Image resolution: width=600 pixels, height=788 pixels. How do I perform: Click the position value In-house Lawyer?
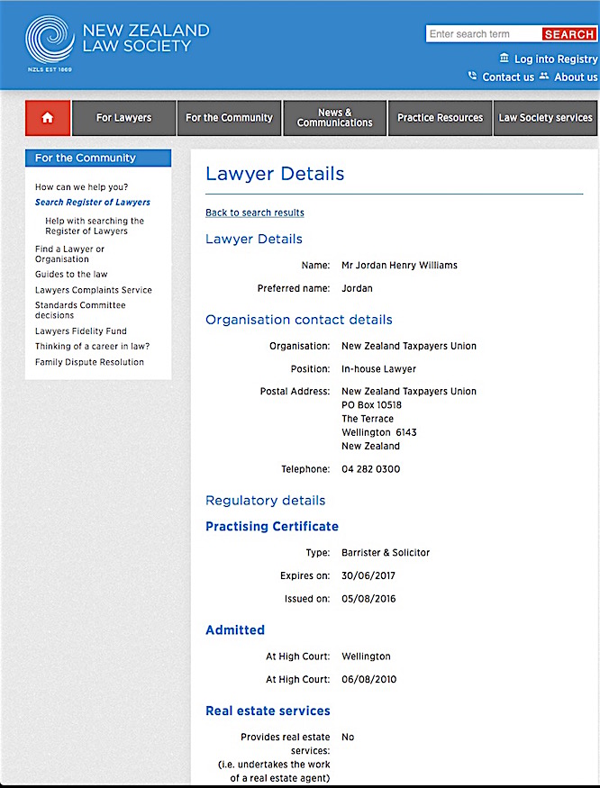378,369
